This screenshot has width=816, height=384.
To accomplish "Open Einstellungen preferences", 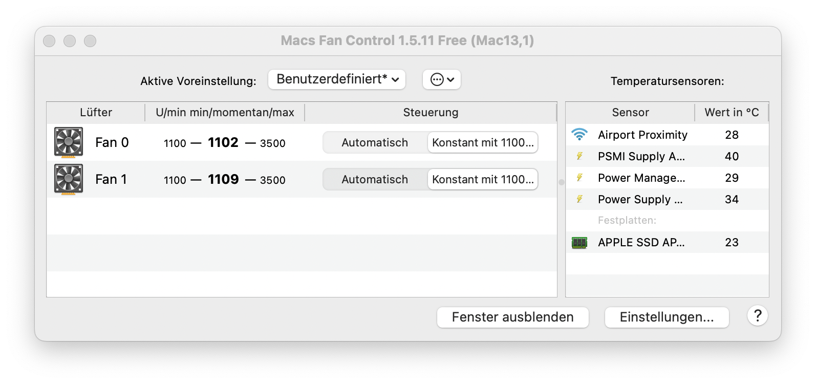I will tap(667, 317).
